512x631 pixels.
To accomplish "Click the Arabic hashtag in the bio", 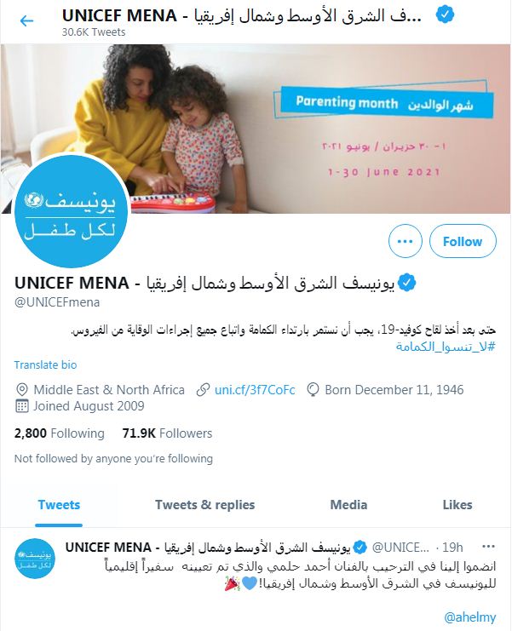I will point(446,347).
